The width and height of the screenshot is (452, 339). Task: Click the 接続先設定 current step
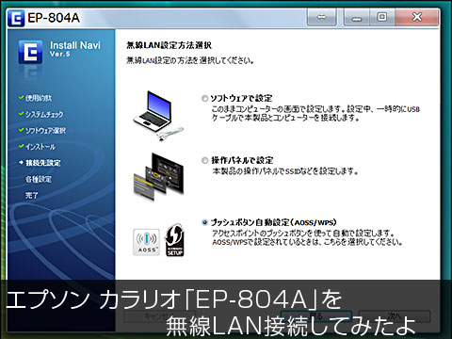pos(43,163)
